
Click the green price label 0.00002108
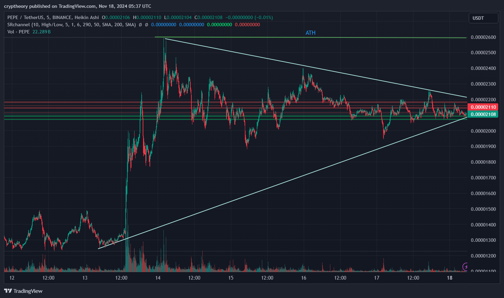483,114
